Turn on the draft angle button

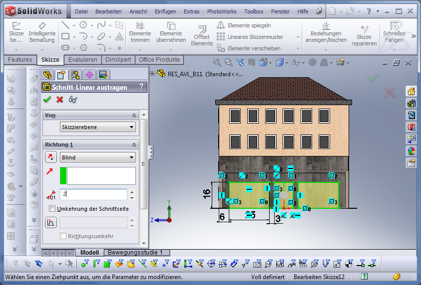pyautogui.click(x=51, y=222)
